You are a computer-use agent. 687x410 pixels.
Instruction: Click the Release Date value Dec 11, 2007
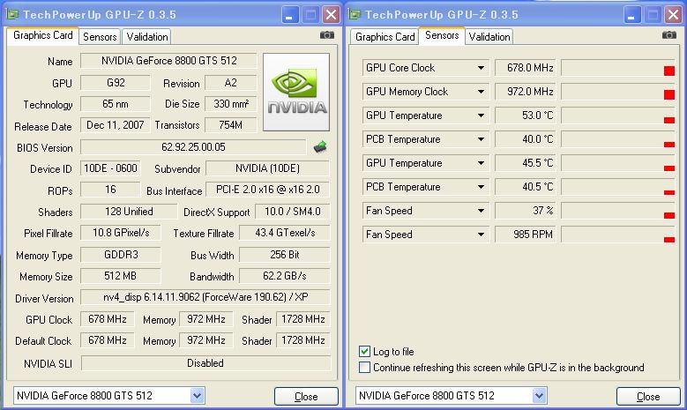pos(116,125)
